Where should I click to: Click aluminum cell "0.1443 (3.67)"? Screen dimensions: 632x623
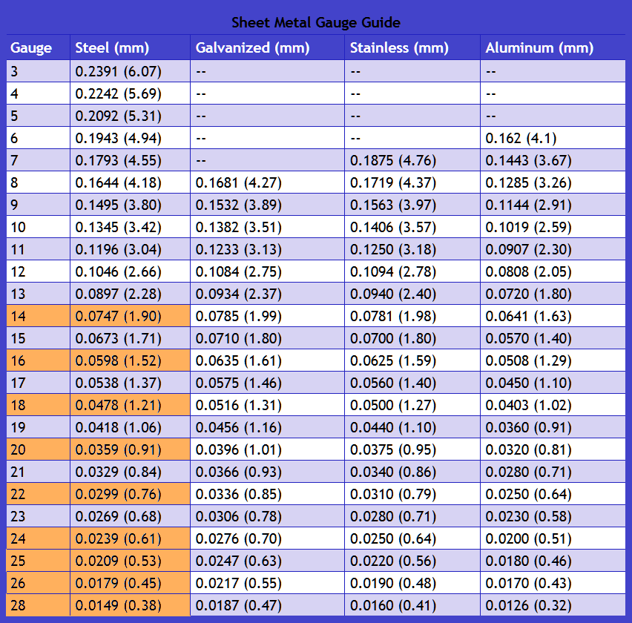pyautogui.click(x=553, y=160)
